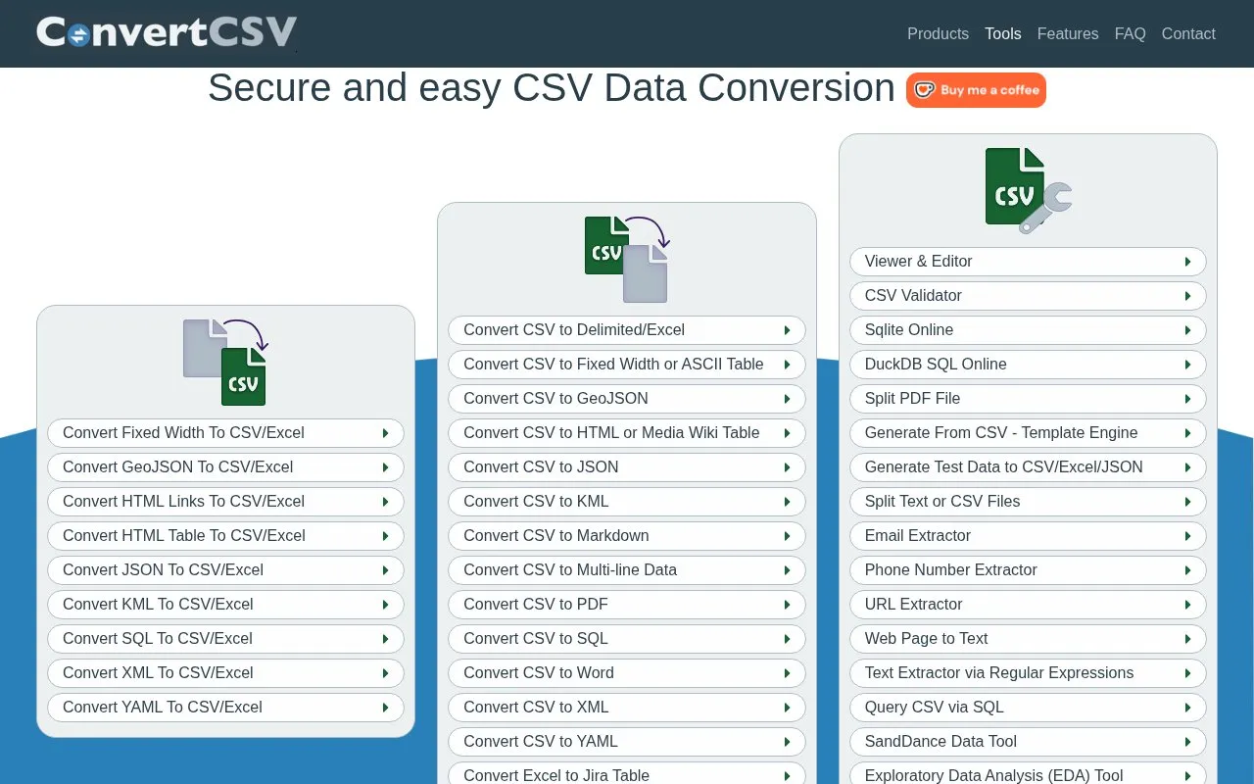1254x784 pixels.
Task: Click the file-to-CSV conversion icon
Action: [x=225, y=362]
